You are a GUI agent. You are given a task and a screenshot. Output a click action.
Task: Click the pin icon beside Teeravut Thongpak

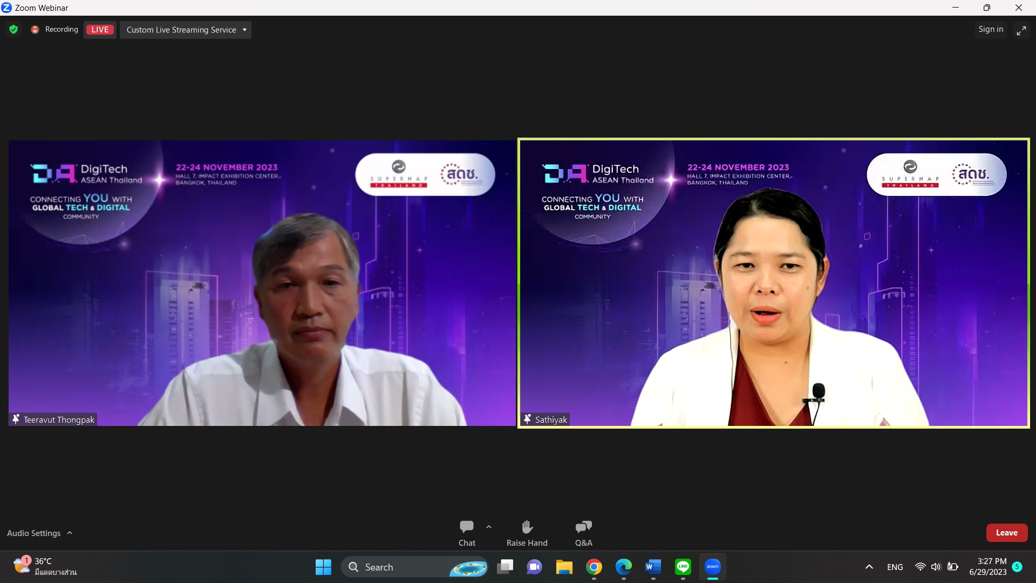[16, 419]
